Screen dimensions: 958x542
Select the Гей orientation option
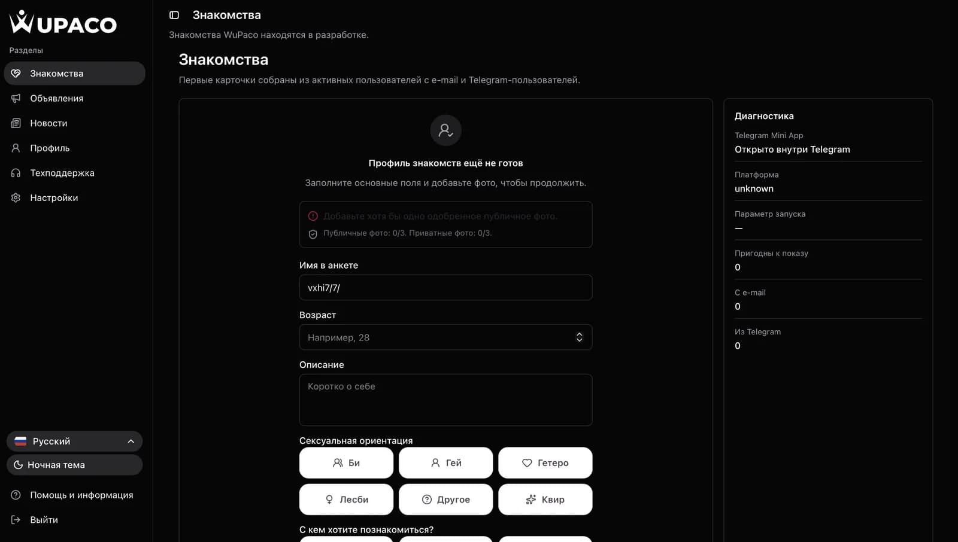(445, 463)
